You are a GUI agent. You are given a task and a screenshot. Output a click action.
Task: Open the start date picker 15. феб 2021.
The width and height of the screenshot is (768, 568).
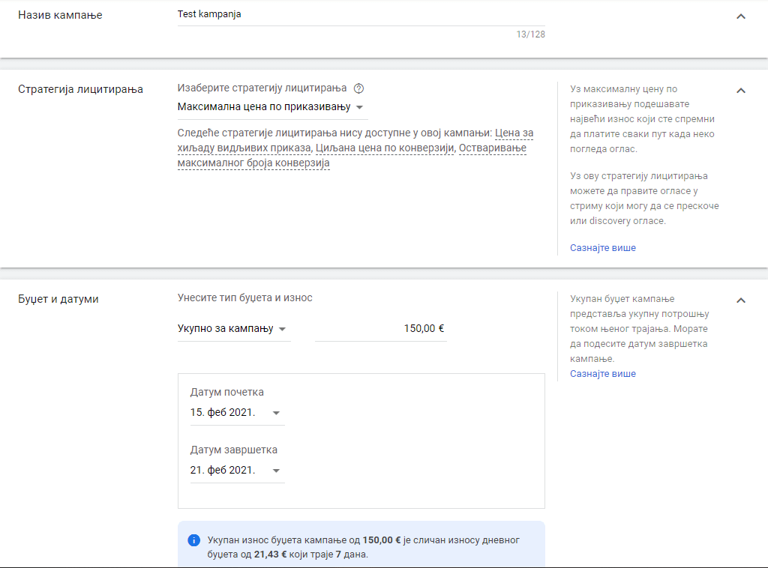[237, 413]
